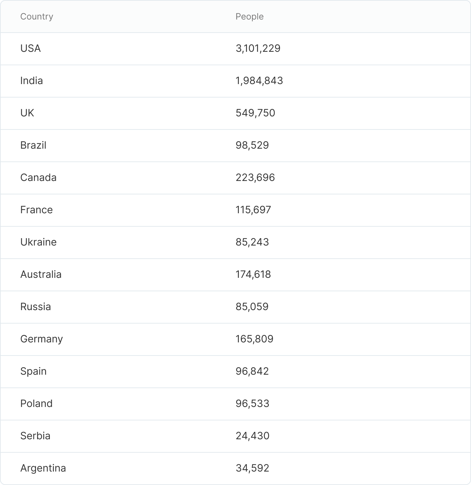Select the Poland table entry
The height and width of the screenshot is (485, 471).
tap(36, 404)
